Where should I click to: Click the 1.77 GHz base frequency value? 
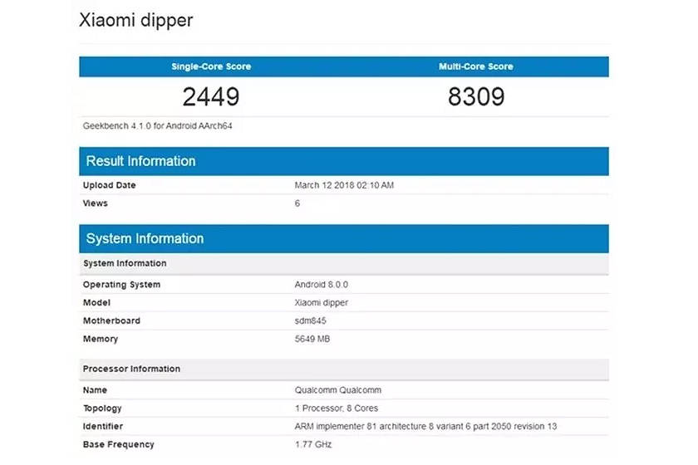[x=312, y=445]
